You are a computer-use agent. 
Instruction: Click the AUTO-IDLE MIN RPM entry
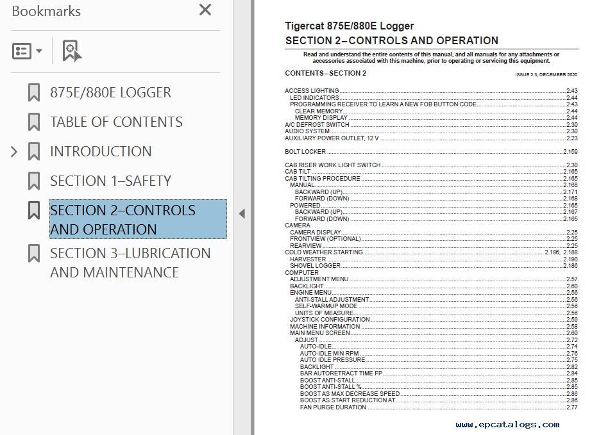pos(439,354)
